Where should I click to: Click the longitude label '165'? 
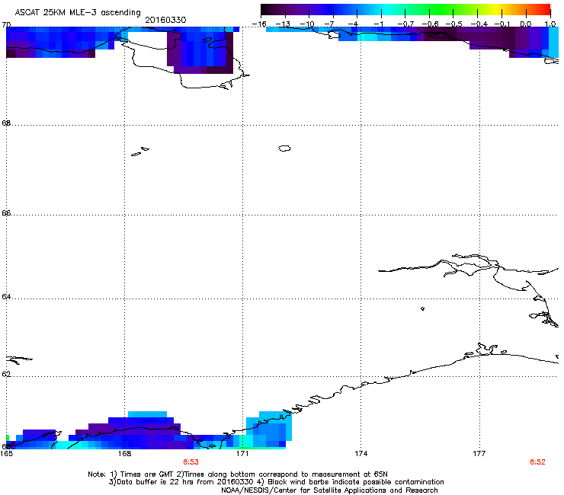6,454
